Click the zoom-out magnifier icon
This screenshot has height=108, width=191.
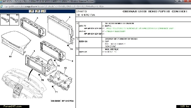pyautogui.click(x=38, y=11)
